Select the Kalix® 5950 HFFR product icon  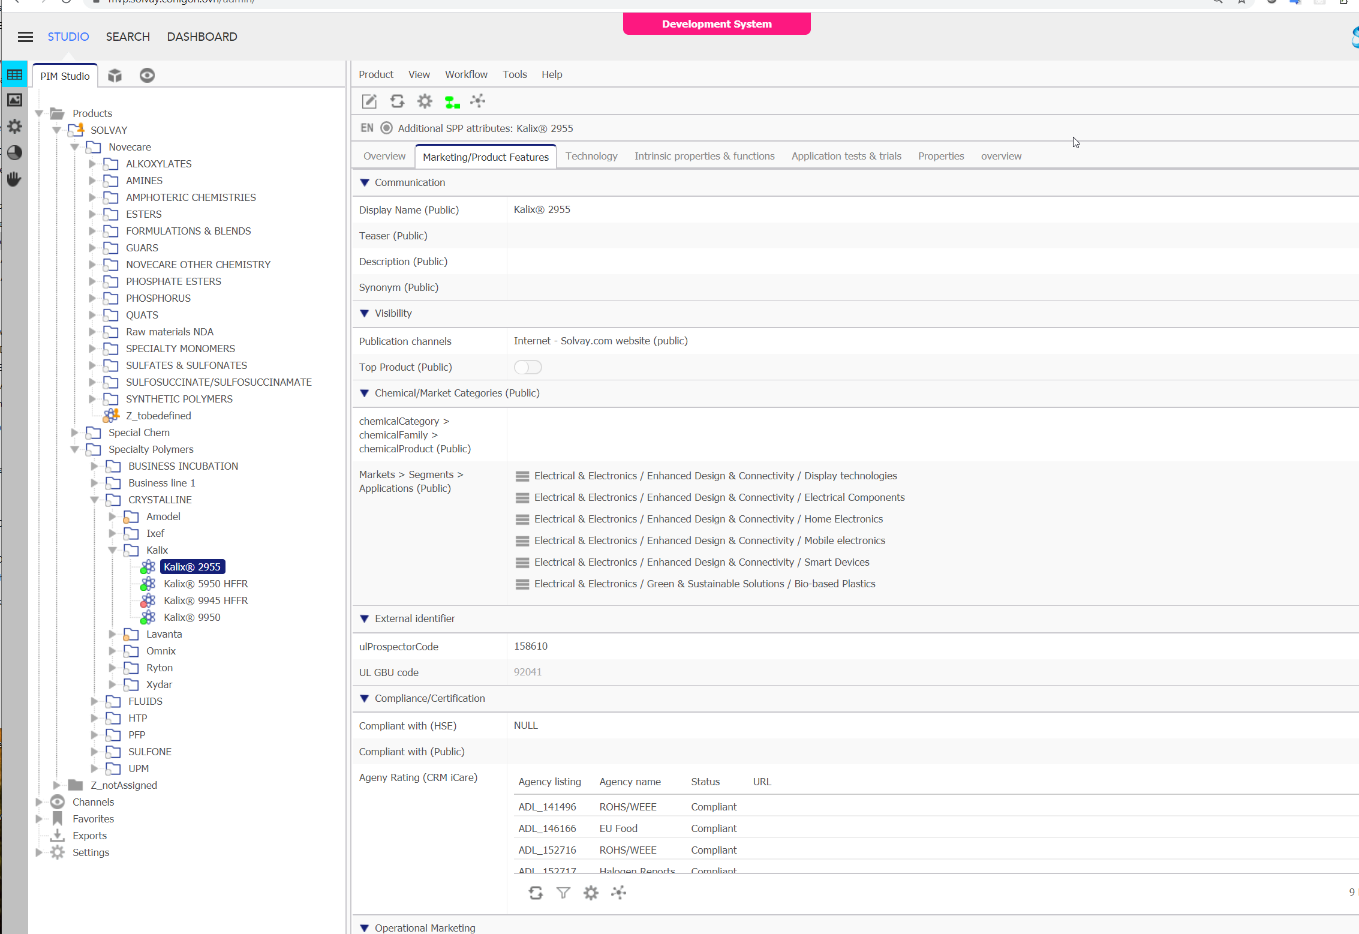click(x=148, y=584)
